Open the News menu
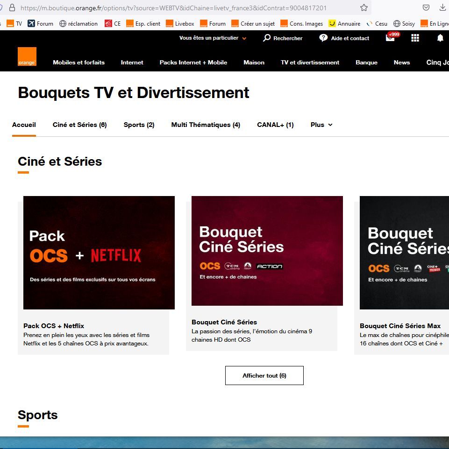Viewport: 449px width, 449px height. point(402,63)
